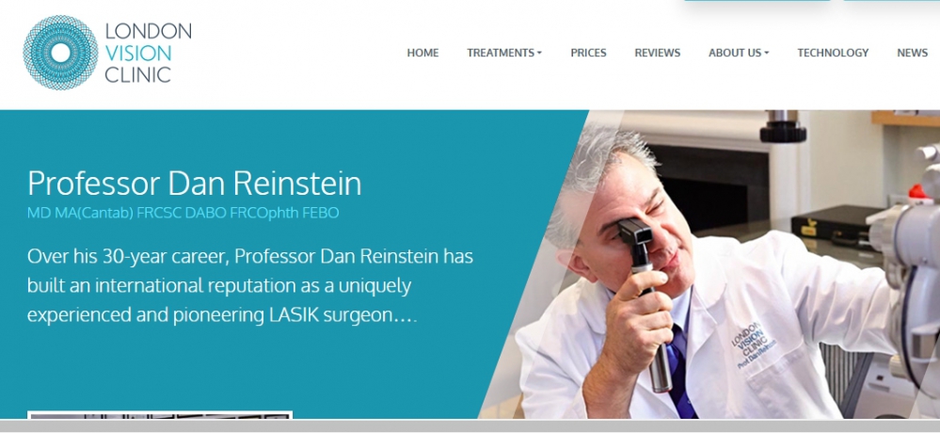Click the circular London Vision Clinic logo icon

pyautogui.click(x=60, y=53)
